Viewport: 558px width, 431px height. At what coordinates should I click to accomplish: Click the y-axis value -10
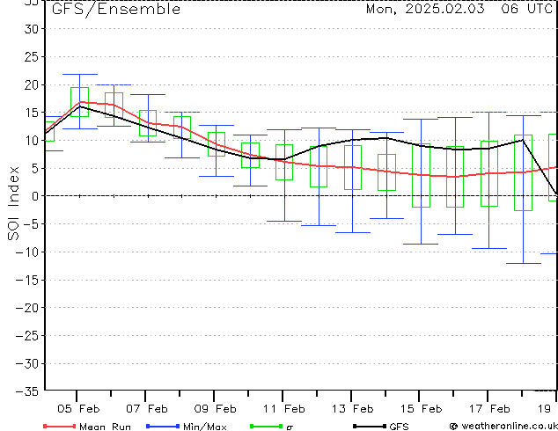coord(27,252)
